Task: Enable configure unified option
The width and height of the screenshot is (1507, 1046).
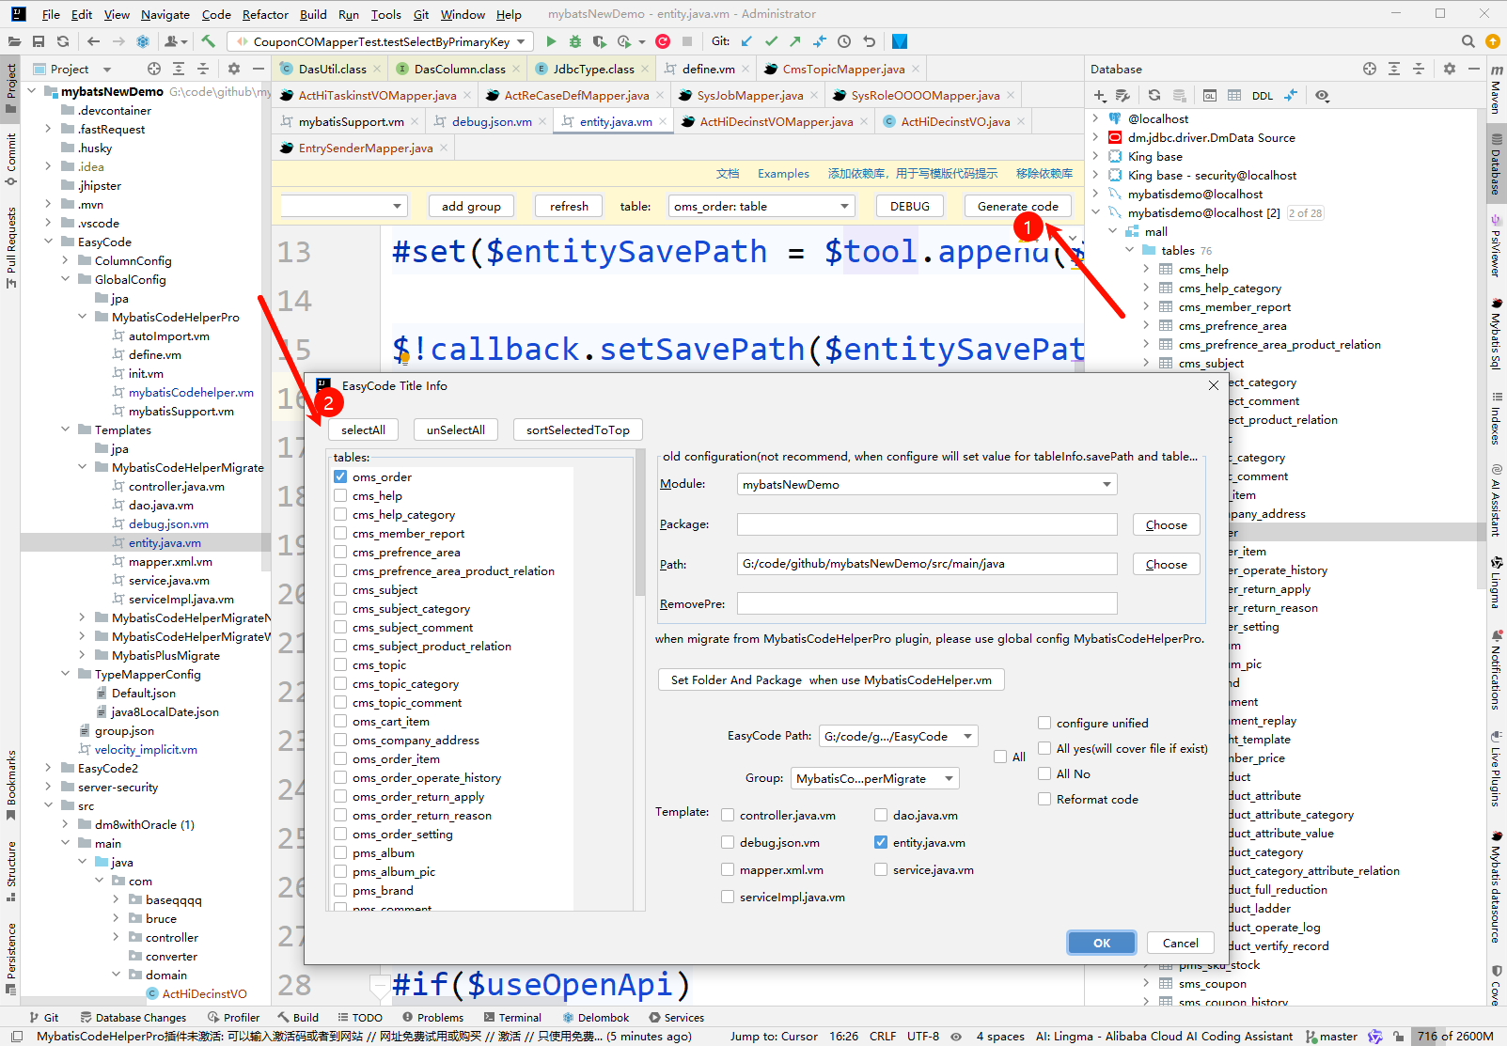Action: point(1044,723)
